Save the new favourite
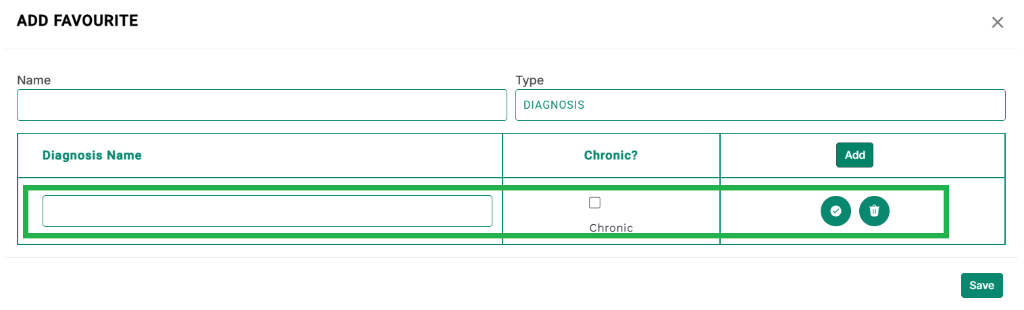Screen dimensions: 1024x310 point(981,286)
